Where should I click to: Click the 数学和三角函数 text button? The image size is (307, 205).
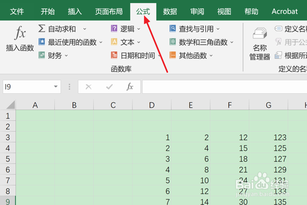click(x=203, y=42)
